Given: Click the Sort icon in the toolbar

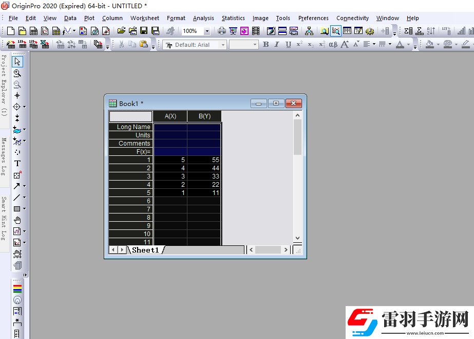Looking at the screenshot, I should pos(431,31).
